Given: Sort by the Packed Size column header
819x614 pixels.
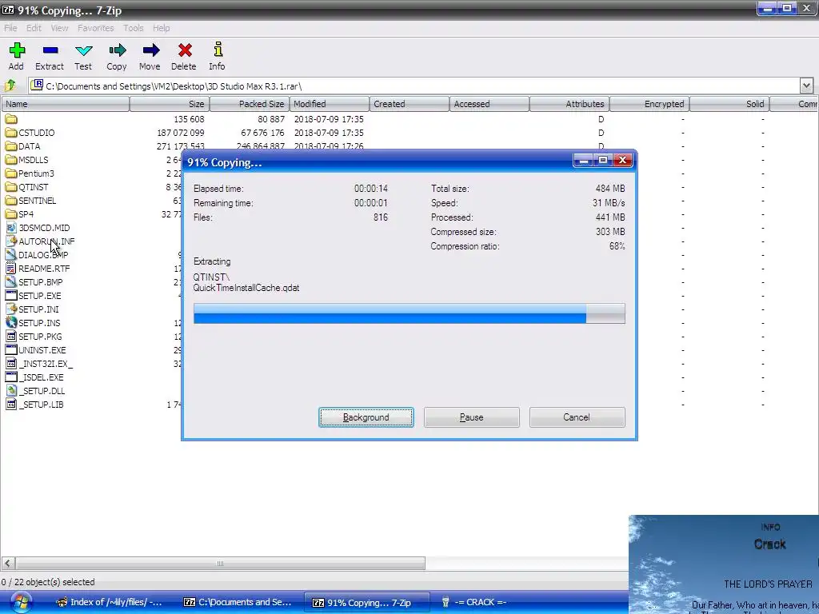Looking at the screenshot, I should [250, 104].
